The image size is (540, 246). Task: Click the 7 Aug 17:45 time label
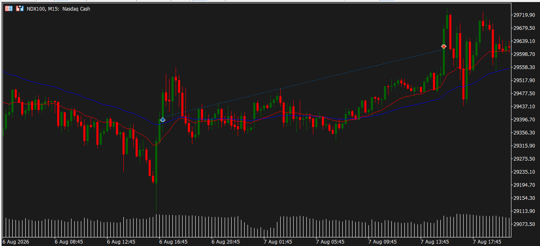coord(487,242)
